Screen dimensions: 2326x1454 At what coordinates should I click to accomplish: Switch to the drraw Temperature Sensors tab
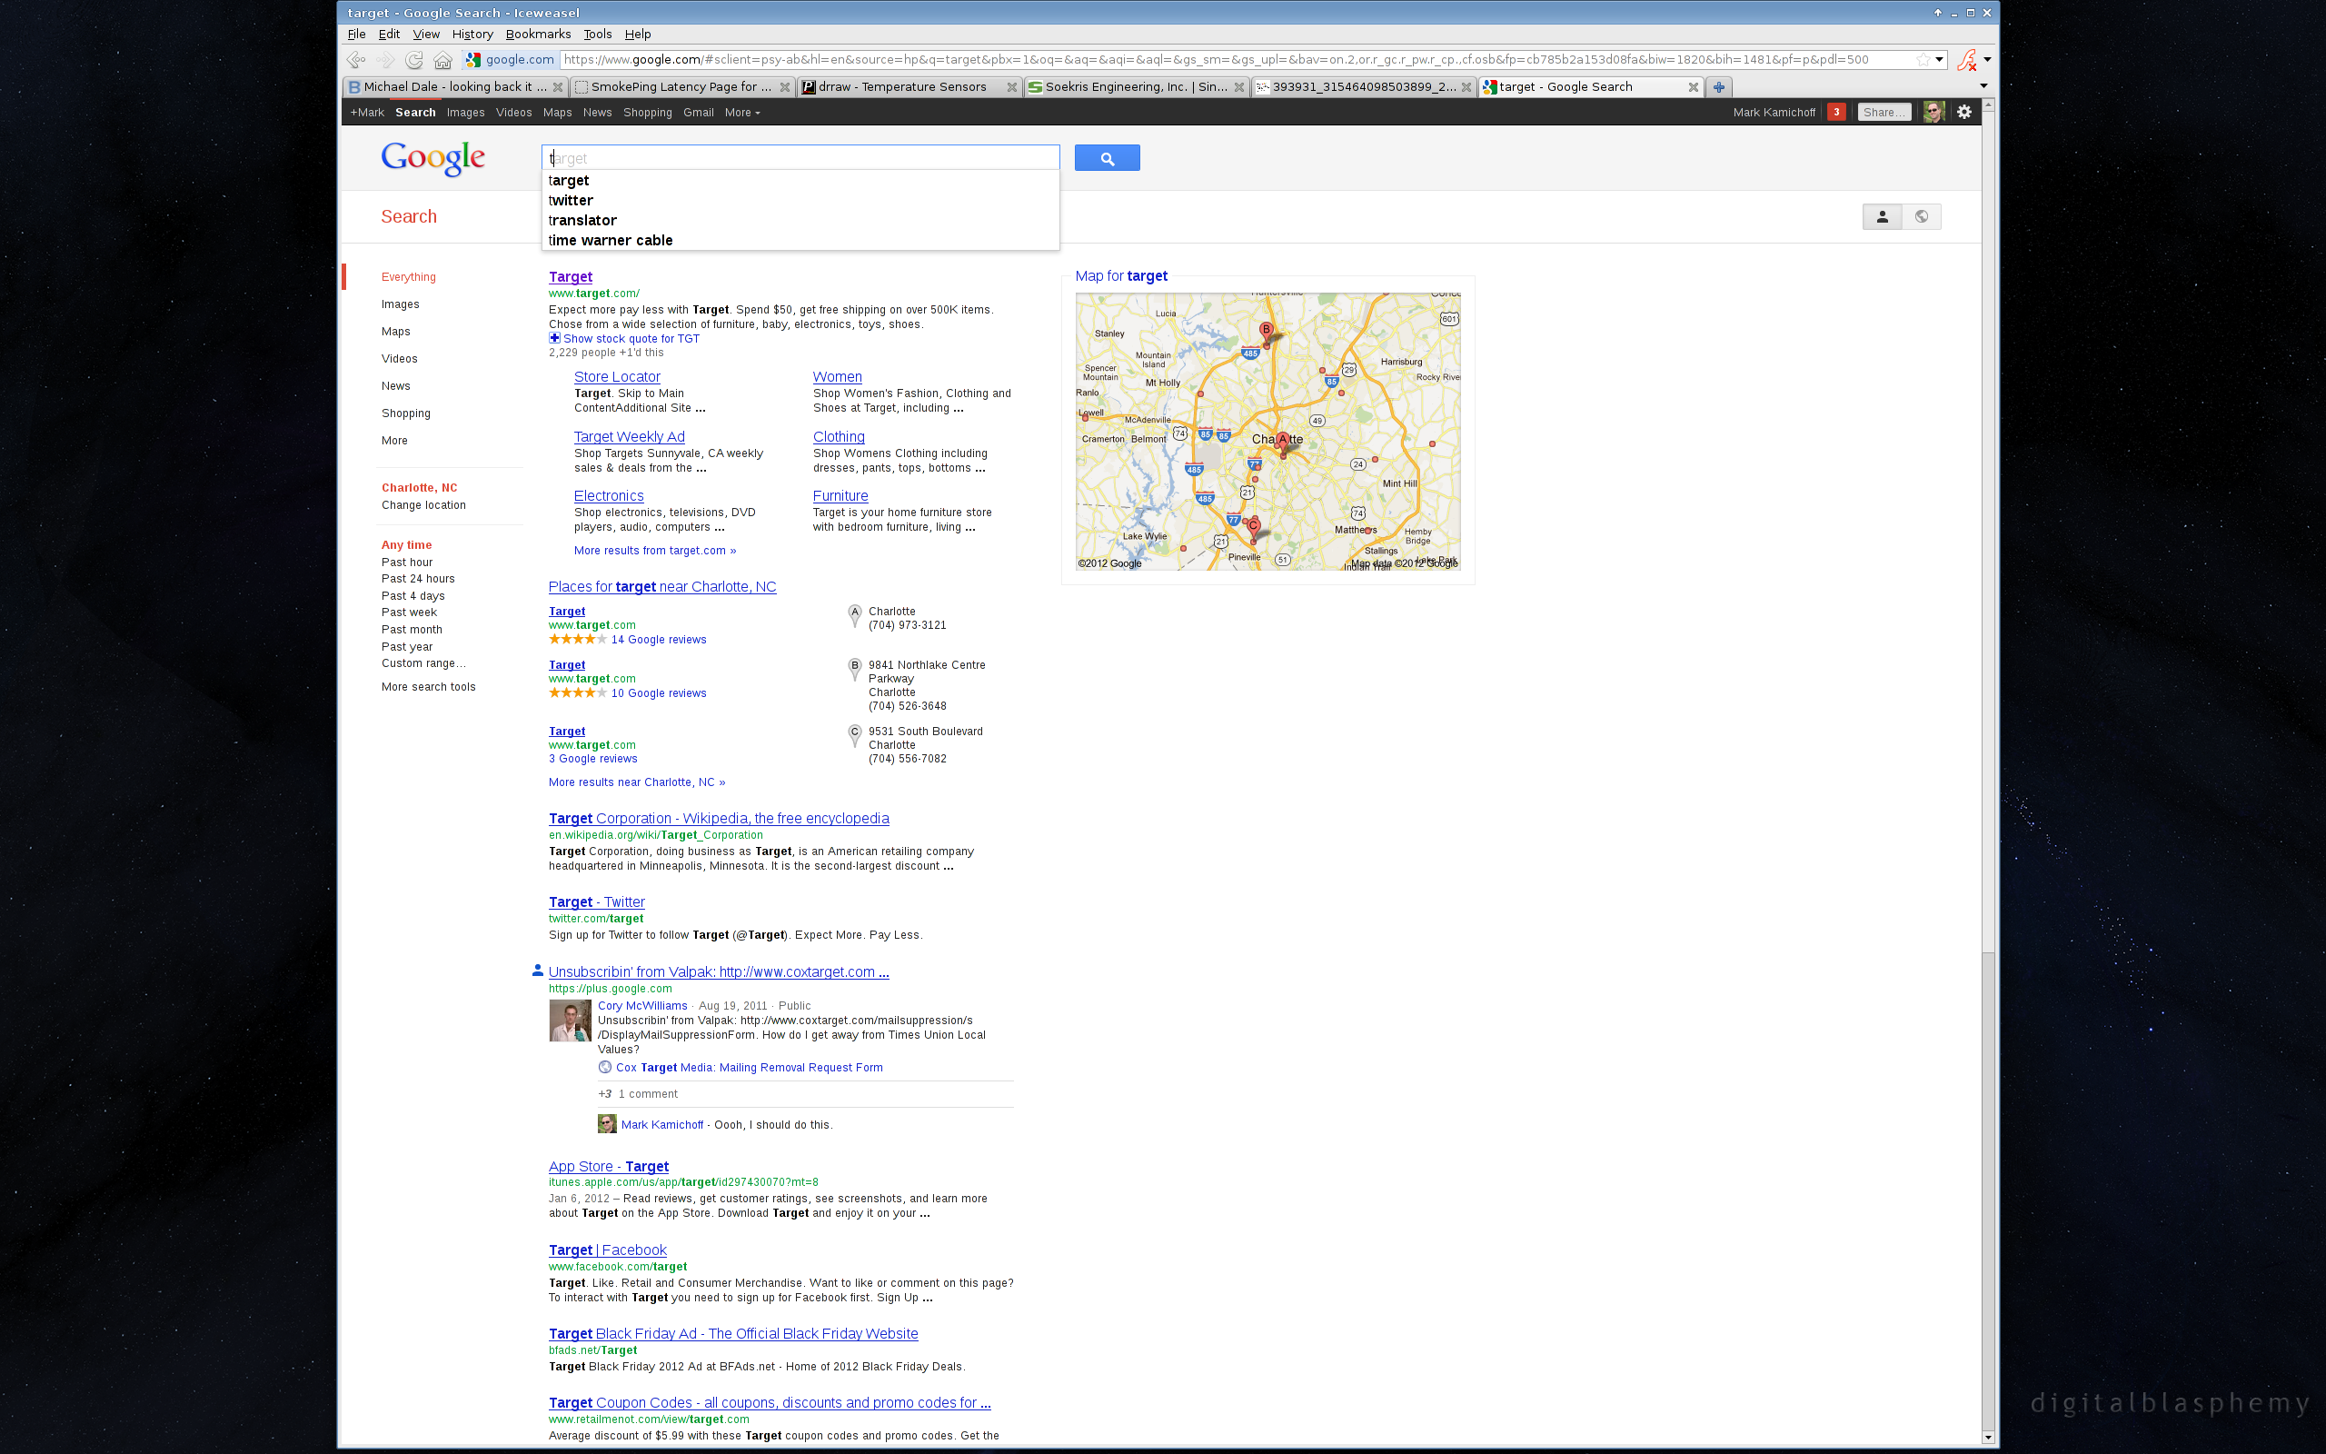pos(901,86)
